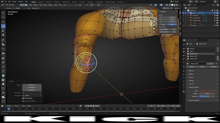
Task: Switch to the Modeling workspace tab
Action: point(41,2)
